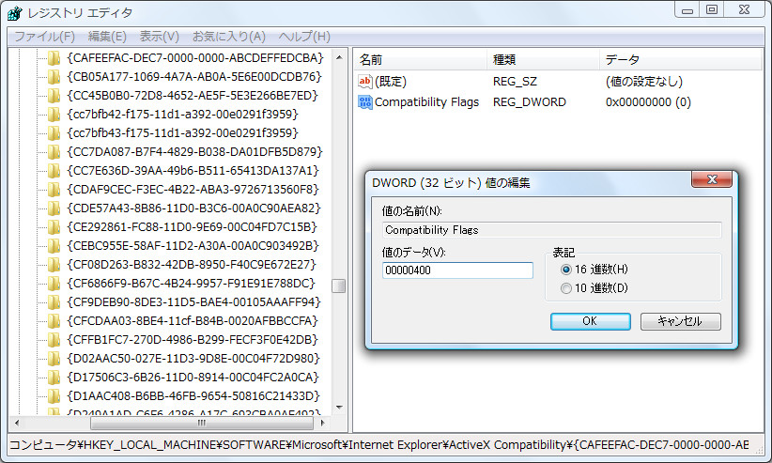The width and height of the screenshot is (772, 463).
Task: Click the REG_SZ type cell
Action: coord(515,82)
